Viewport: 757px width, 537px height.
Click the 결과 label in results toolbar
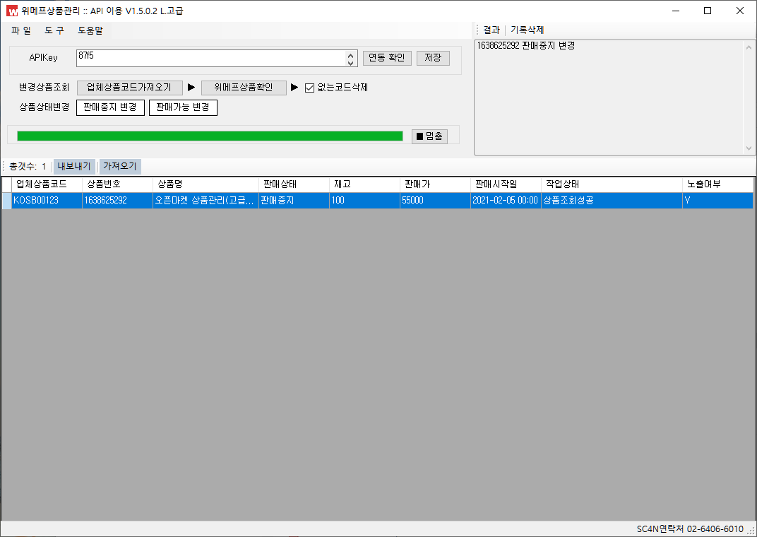point(491,30)
